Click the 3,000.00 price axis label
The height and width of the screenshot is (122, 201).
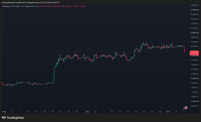[195, 33]
